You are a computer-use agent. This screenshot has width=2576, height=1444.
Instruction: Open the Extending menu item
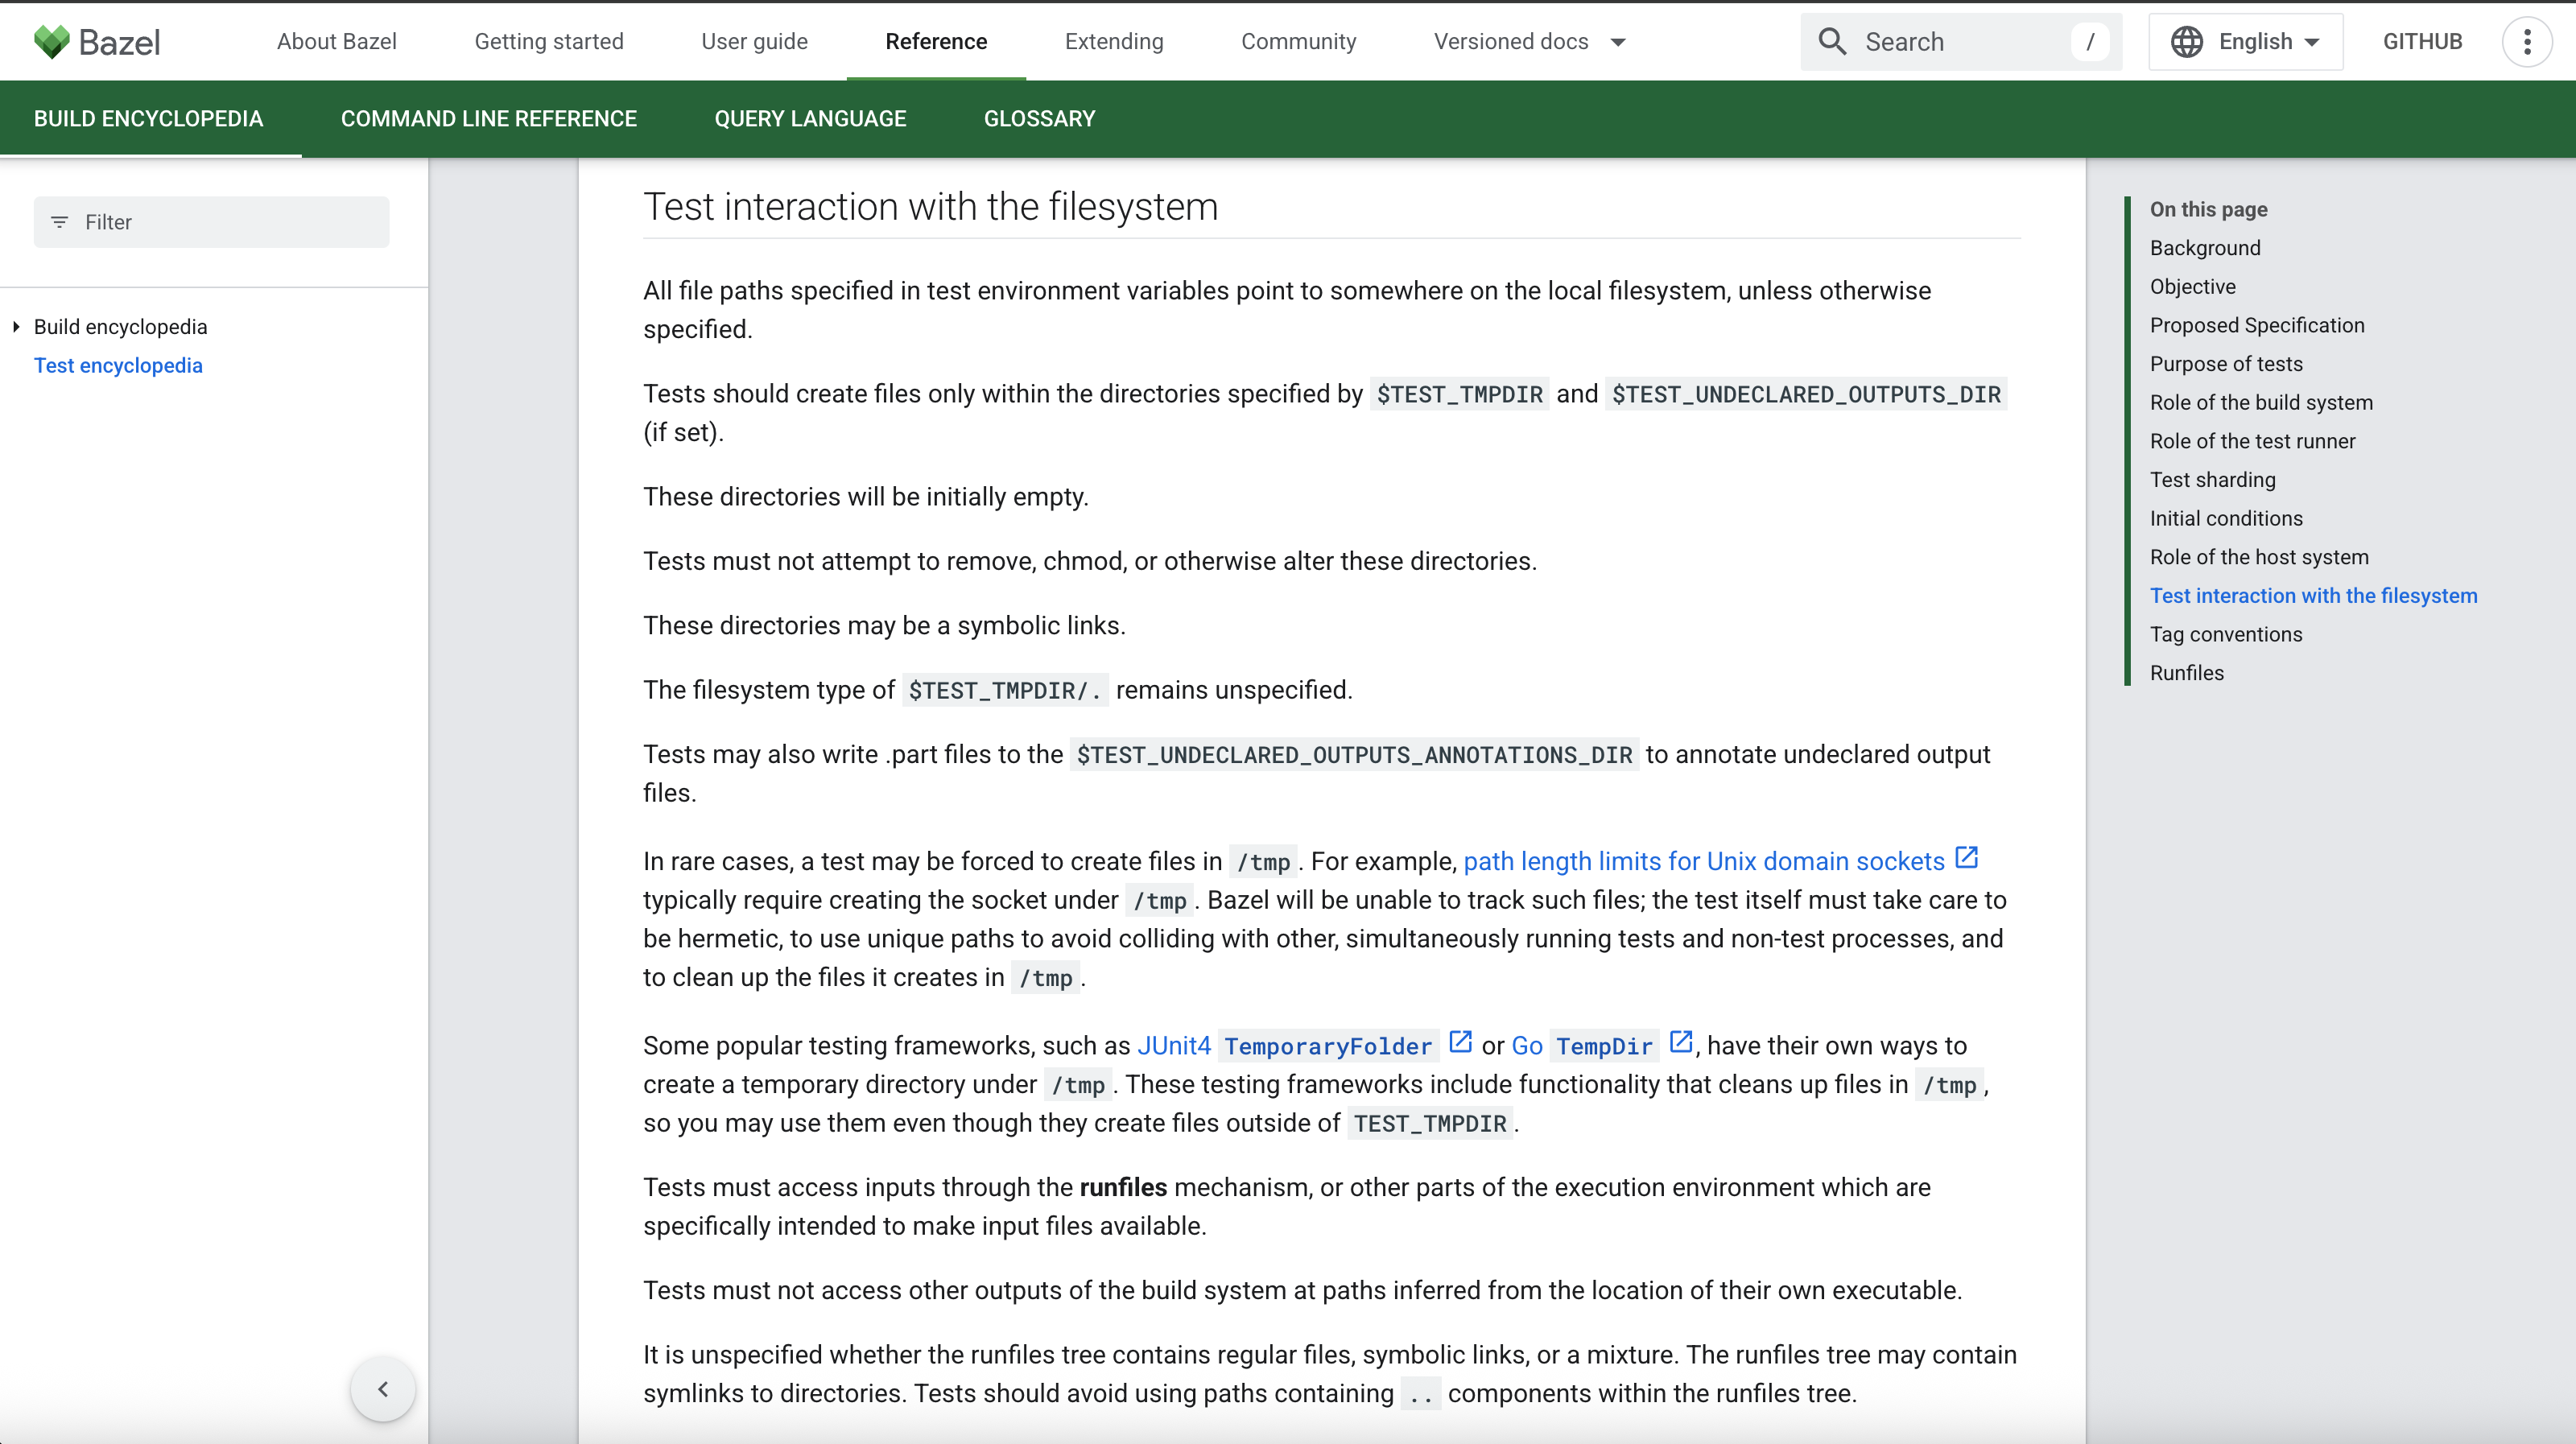click(1114, 41)
